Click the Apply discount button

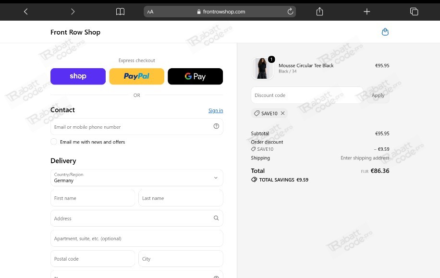pos(378,95)
